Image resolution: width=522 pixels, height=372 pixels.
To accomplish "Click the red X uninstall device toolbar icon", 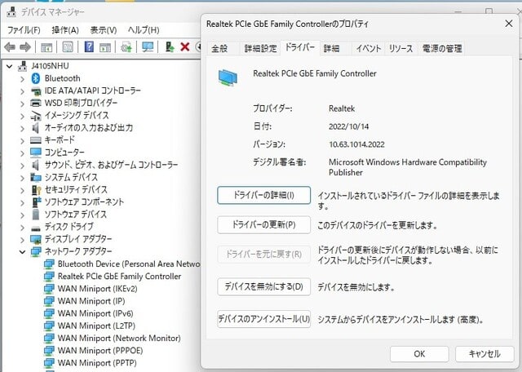I will tap(185, 46).
